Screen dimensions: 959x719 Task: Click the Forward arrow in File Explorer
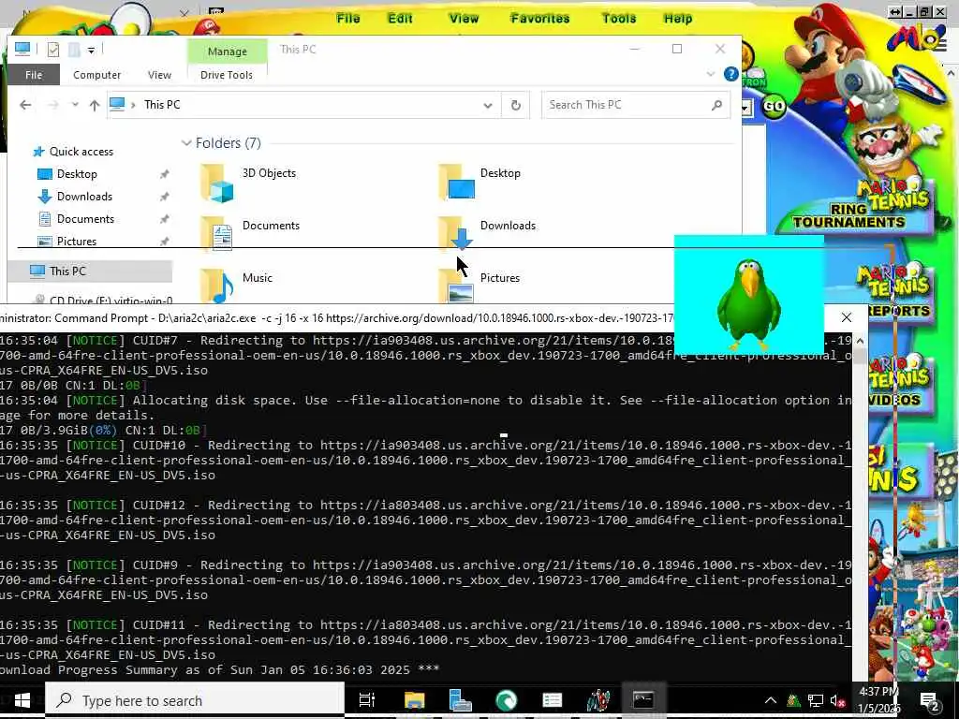click(x=53, y=105)
